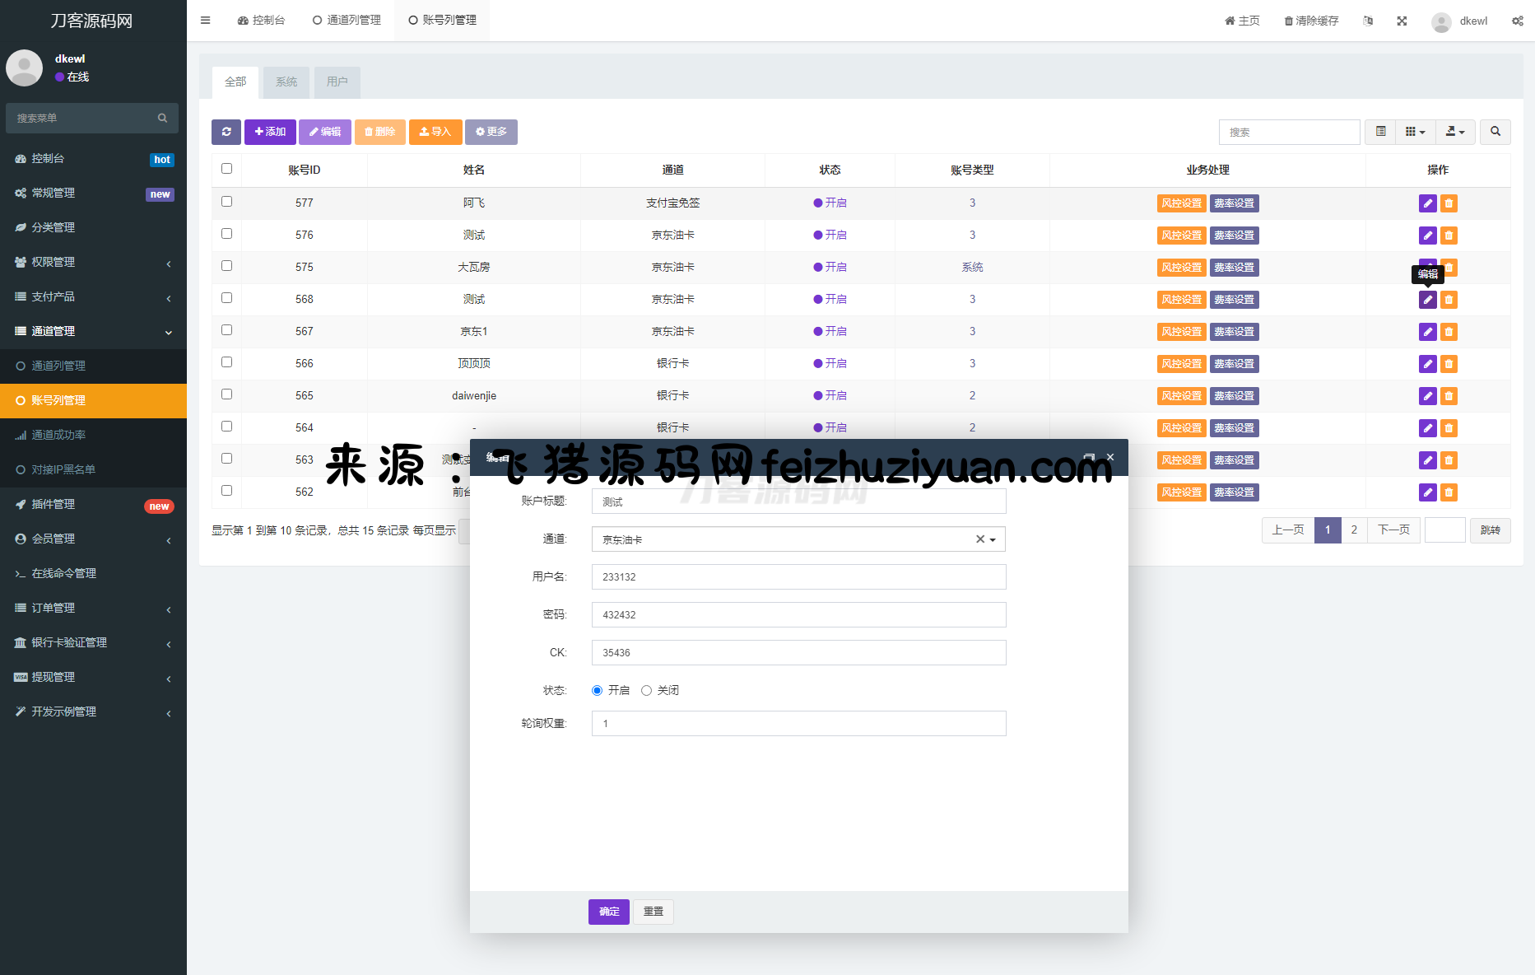Switch to the 系统 tab
Viewport: 1535px width, 975px height.
pyautogui.click(x=286, y=82)
